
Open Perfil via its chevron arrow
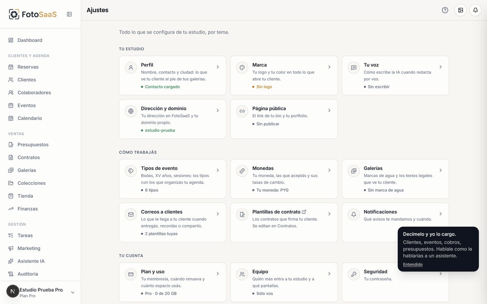[218, 67]
